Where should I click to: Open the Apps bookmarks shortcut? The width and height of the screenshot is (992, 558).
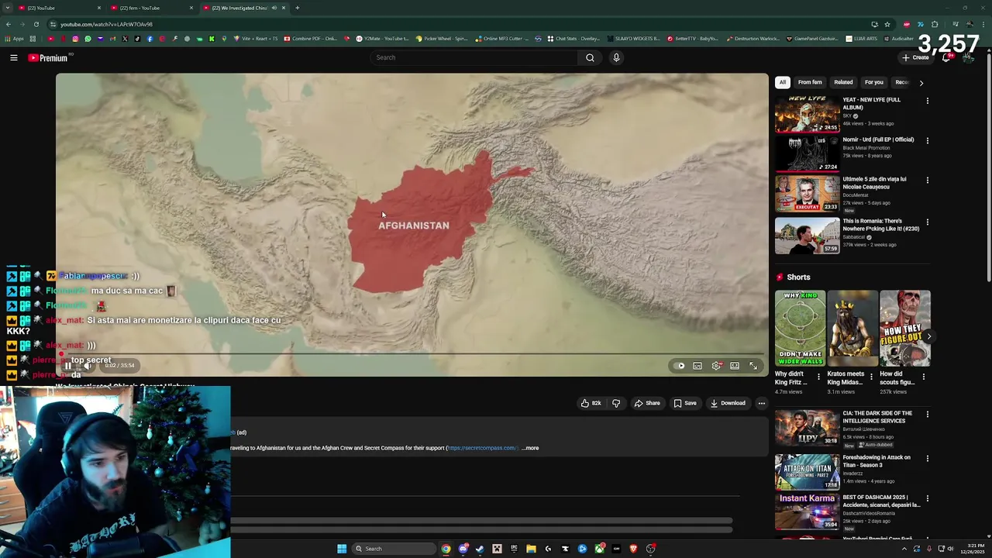pyautogui.click(x=15, y=39)
